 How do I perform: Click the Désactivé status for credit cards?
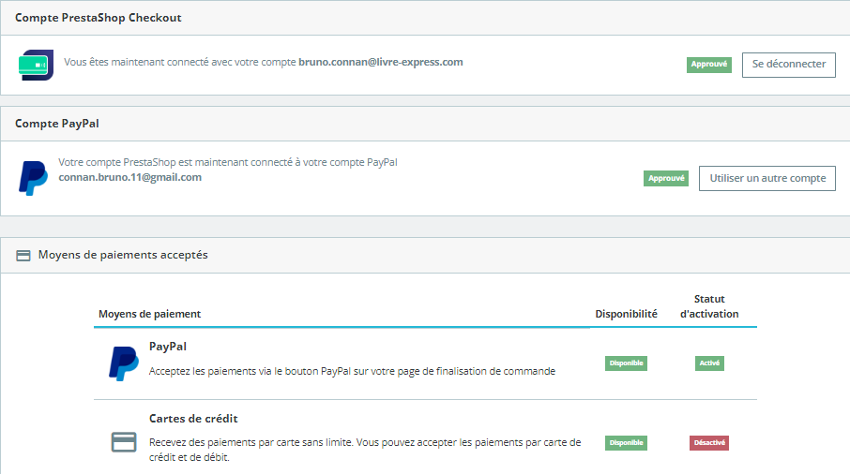tap(709, 442)
